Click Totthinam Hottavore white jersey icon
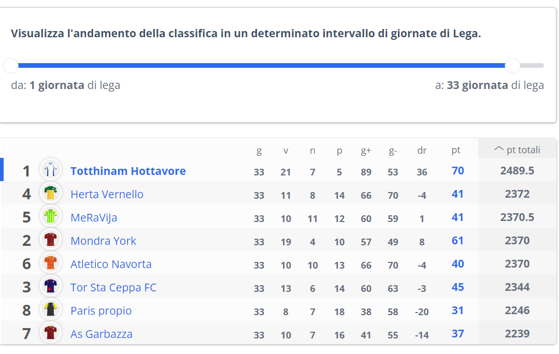 51,170
